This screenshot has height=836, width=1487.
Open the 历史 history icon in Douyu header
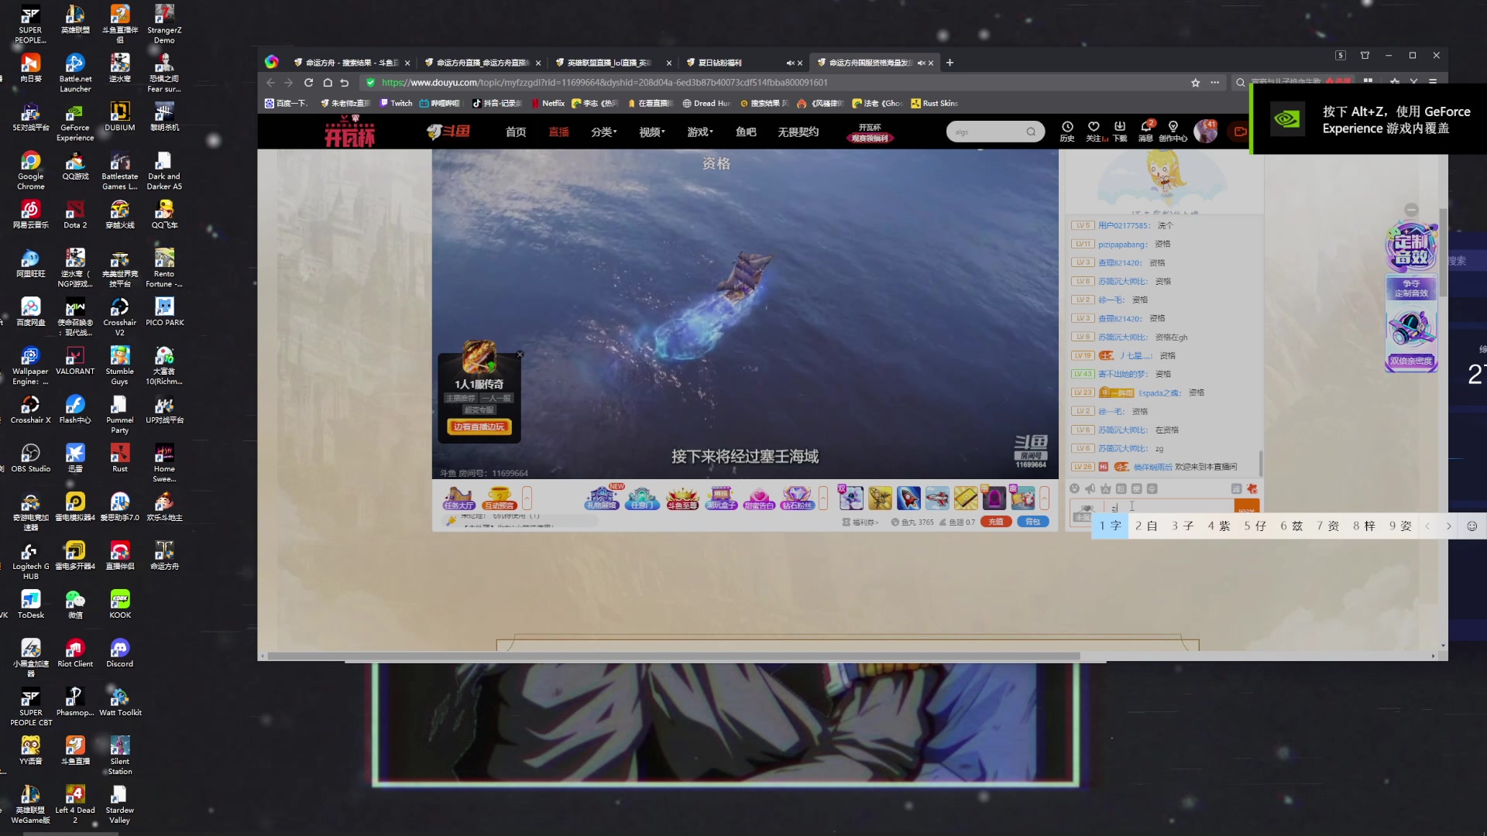(1067, 131)
